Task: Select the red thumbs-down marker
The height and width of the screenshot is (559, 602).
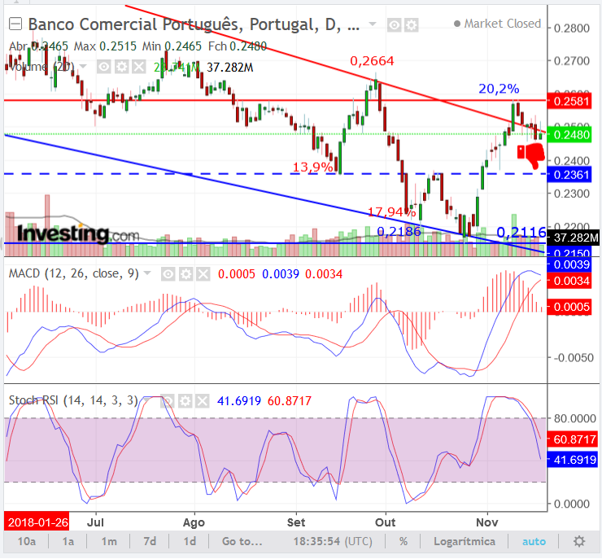Action: pyautogui.click(x=531, y=155)
